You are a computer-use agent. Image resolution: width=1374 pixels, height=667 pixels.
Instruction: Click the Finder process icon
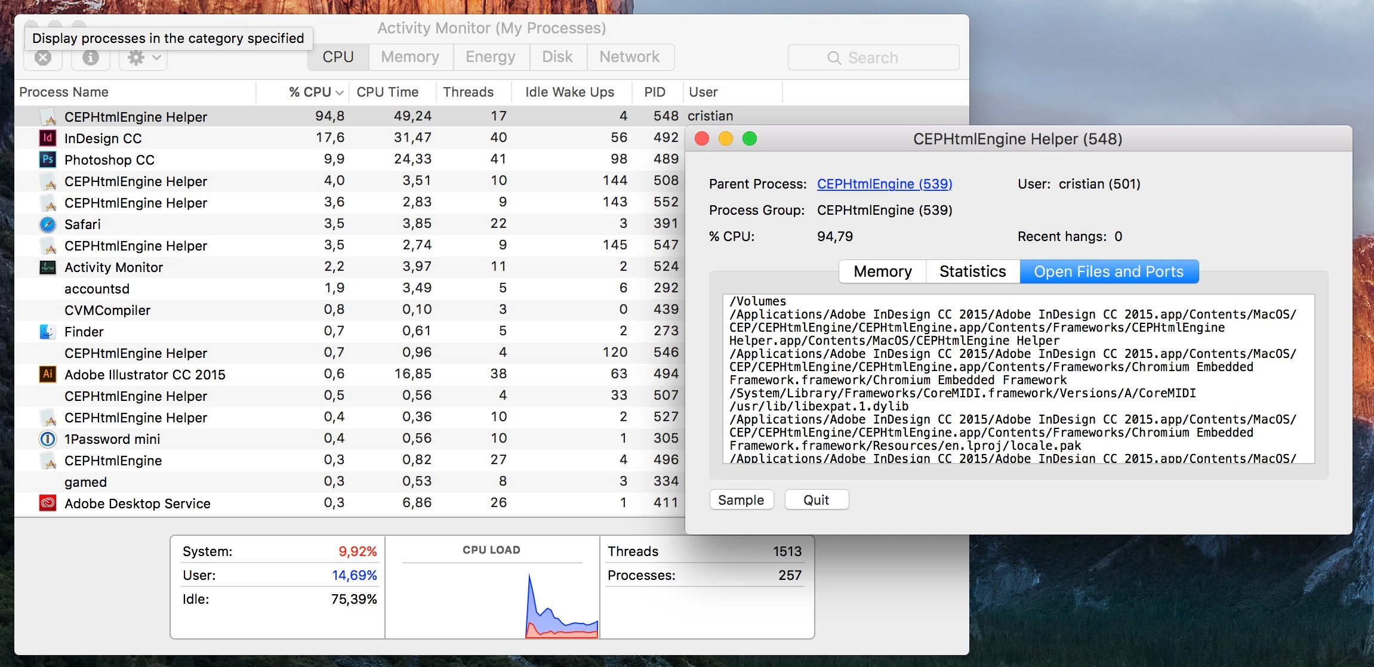[x=48, y=332]
